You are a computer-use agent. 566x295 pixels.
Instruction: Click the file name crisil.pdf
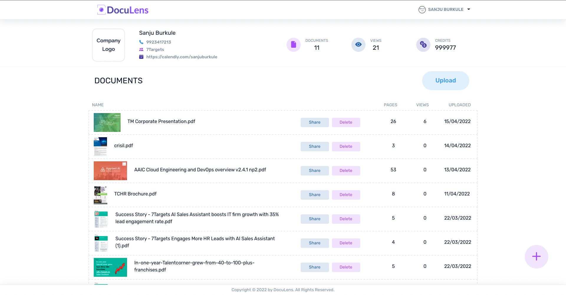click(x=124, y=146)
